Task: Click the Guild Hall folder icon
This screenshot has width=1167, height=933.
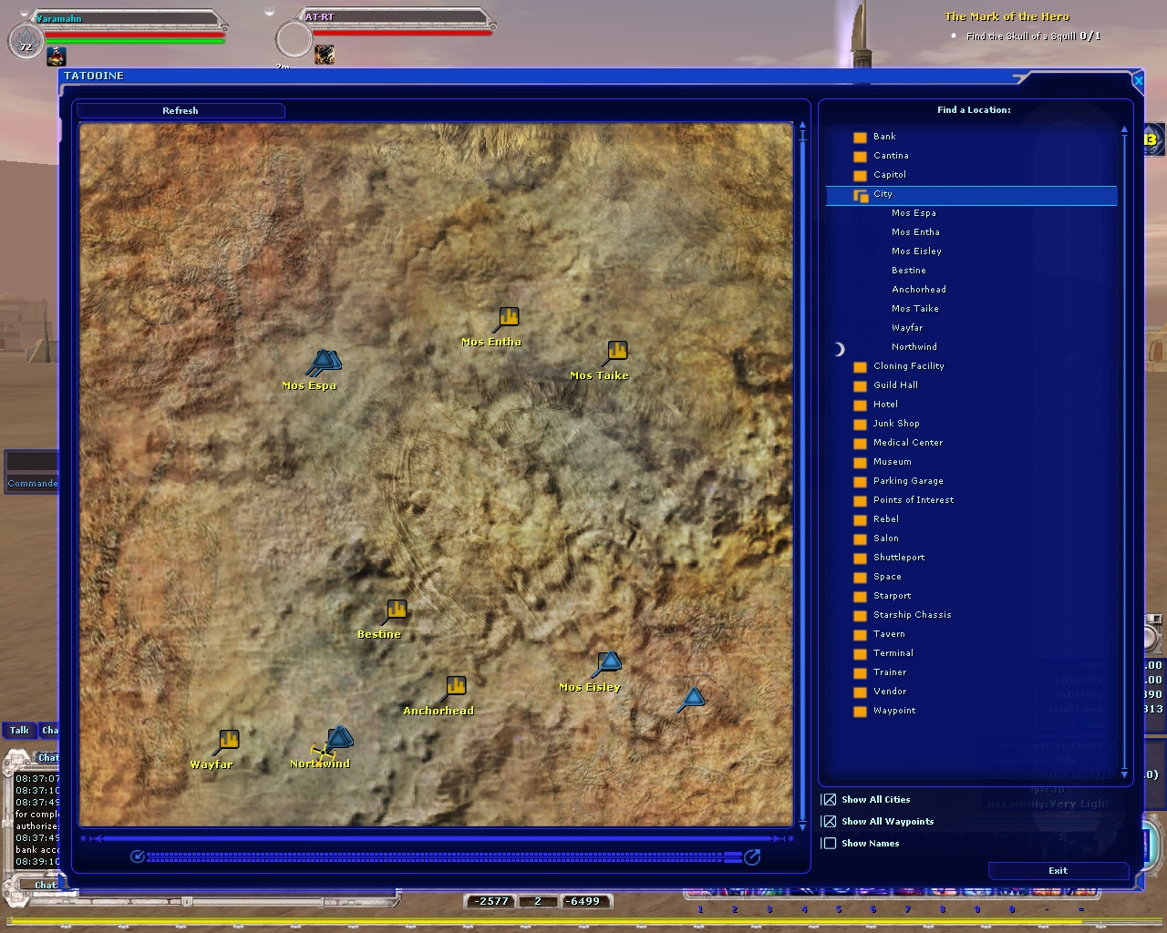Action: click(x=860, y=386)
